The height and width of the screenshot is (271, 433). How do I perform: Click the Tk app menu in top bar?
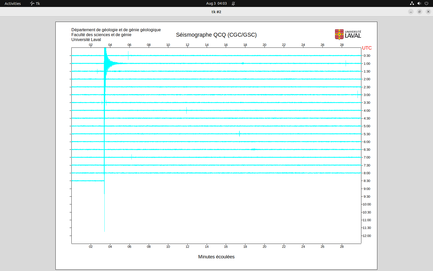[x=35, y=3]
